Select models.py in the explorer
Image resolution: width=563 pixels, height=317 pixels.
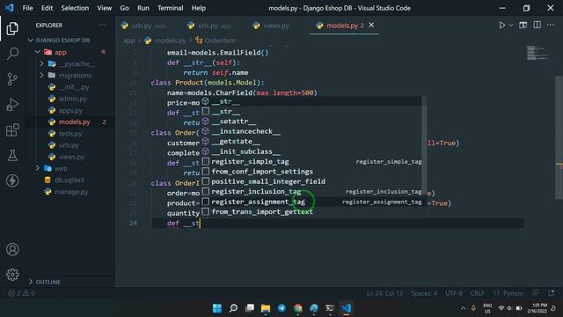[74, 122]
